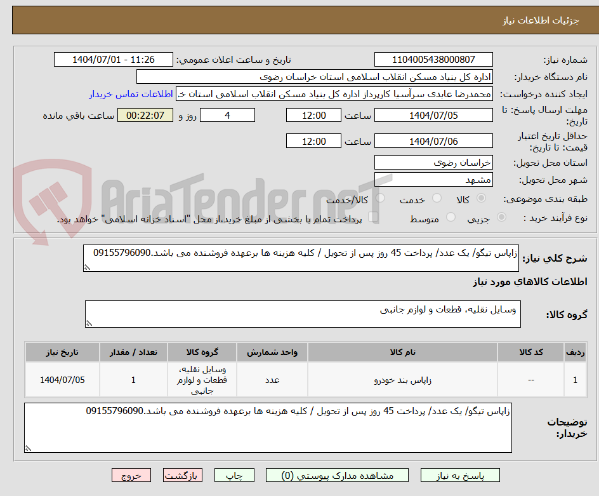599x496 pixels.
Task: Toggle the treasury documents payment checkbox
Action: [374, 217]
